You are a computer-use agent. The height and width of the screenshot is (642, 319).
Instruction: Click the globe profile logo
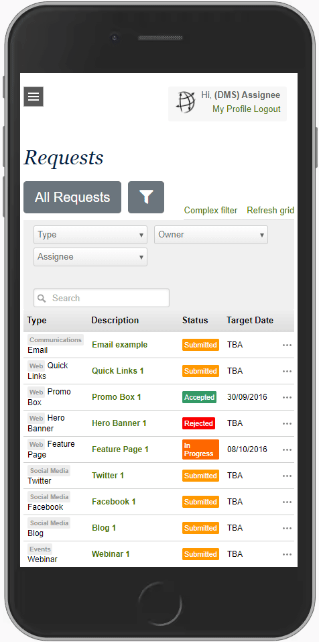186,102
